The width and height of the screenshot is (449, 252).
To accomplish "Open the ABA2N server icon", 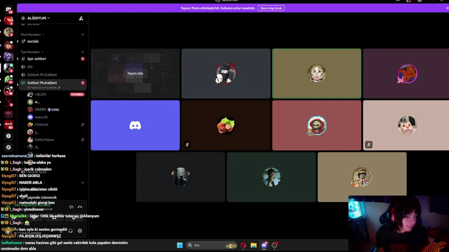I will coord(8,125).
